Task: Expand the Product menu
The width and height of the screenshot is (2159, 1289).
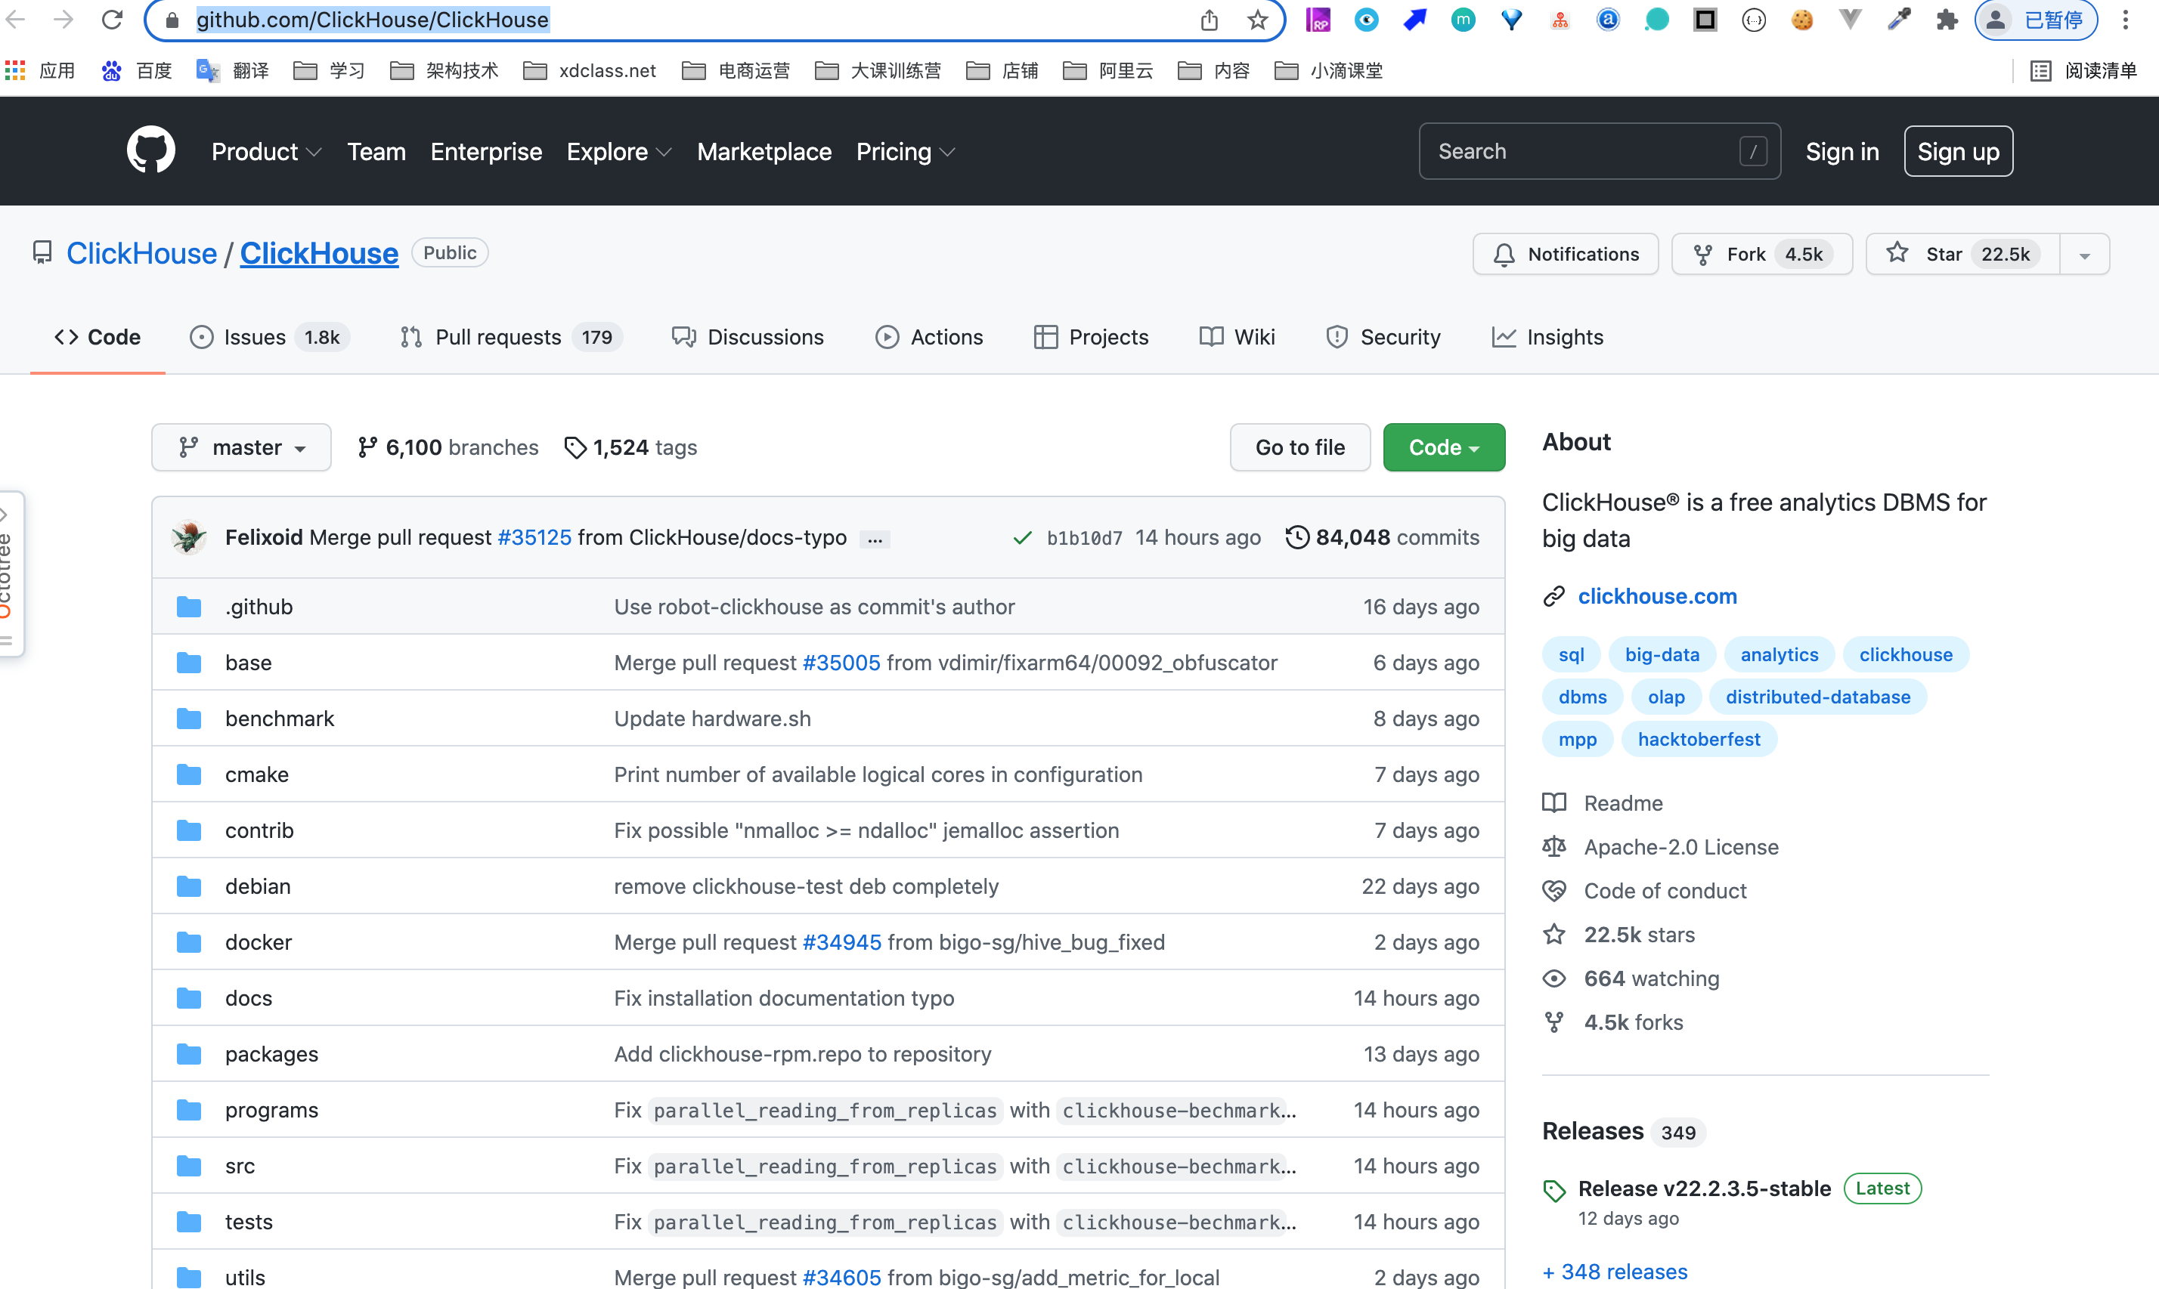Action: [266, 152]
